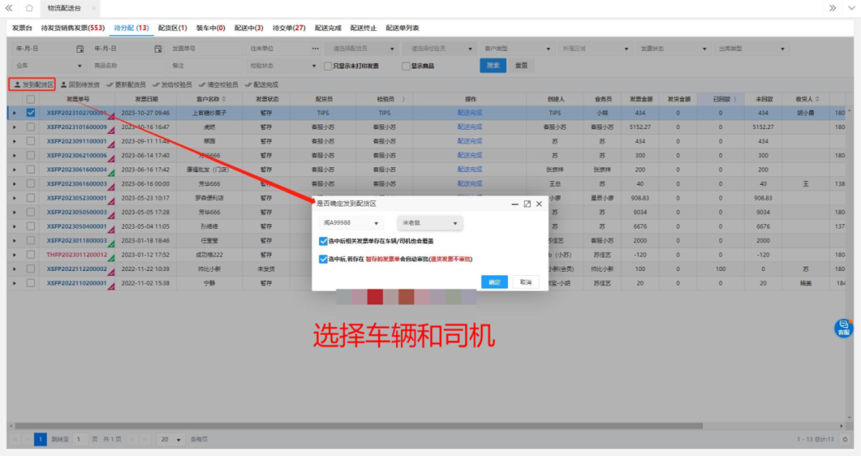Click 更新配货员 in the toolbar
861x456 pixels.
[110, 85]
